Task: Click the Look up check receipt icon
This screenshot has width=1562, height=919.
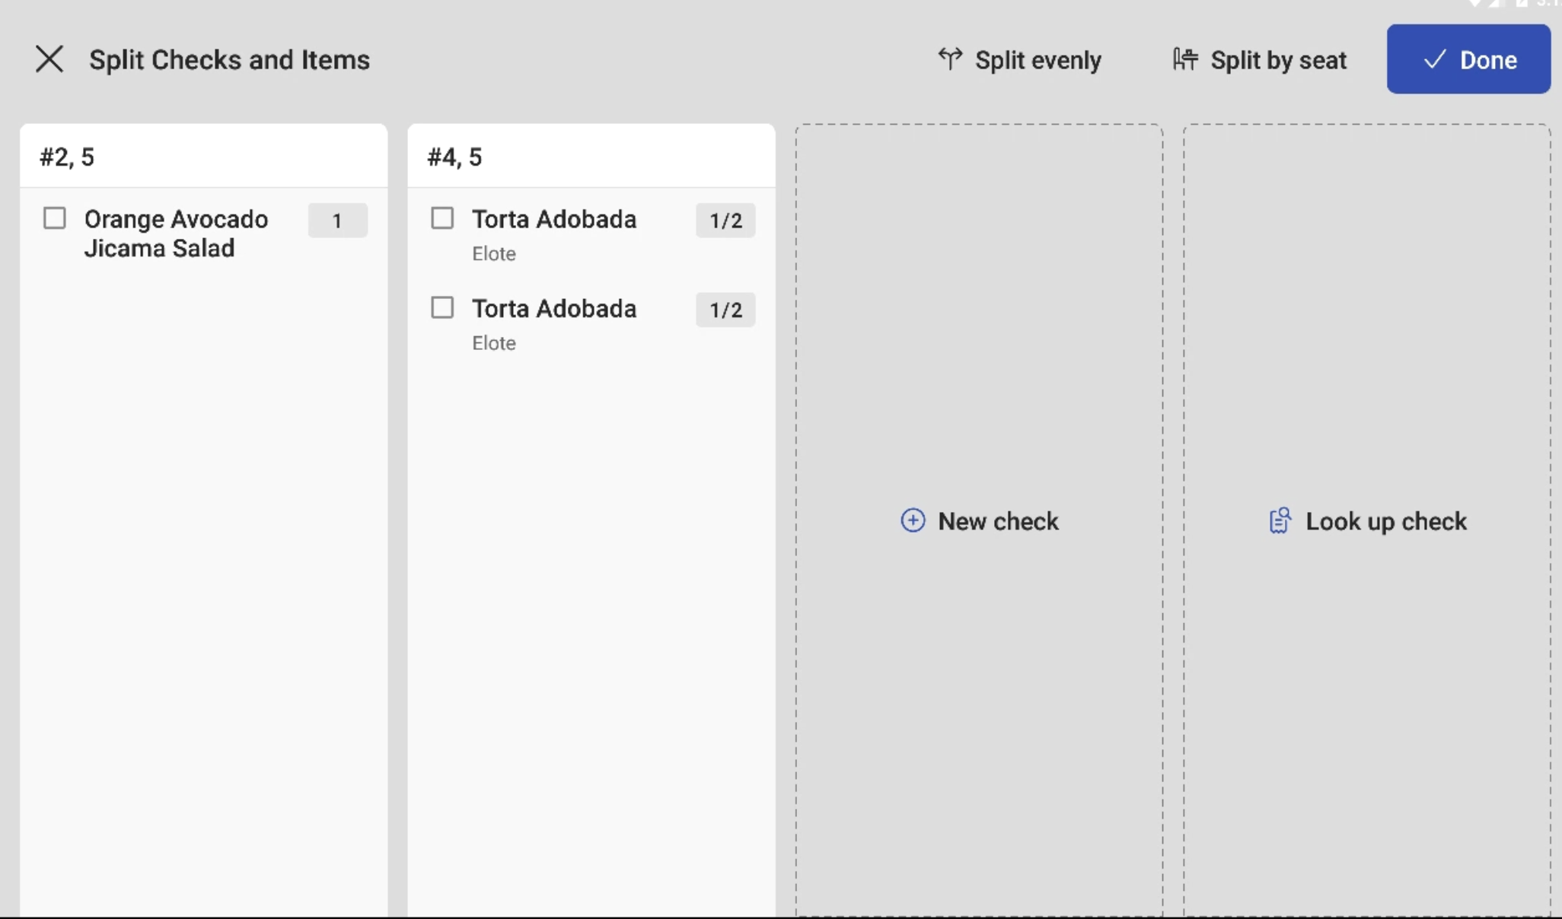Action: [x=1280, y=520]
